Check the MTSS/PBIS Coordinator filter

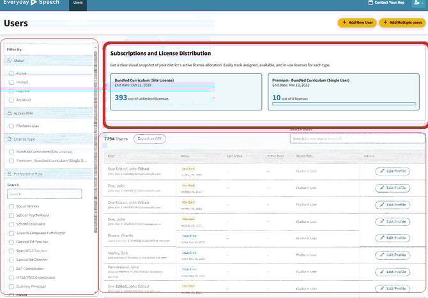11,278
